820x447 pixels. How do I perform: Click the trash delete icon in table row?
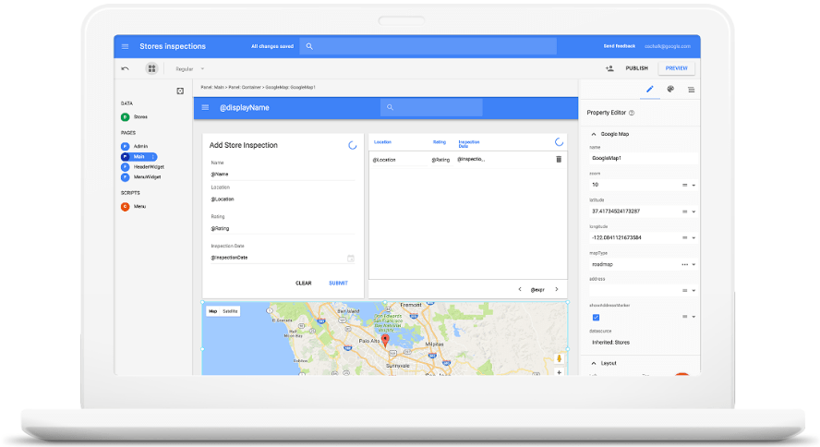[x=559, y=159]
